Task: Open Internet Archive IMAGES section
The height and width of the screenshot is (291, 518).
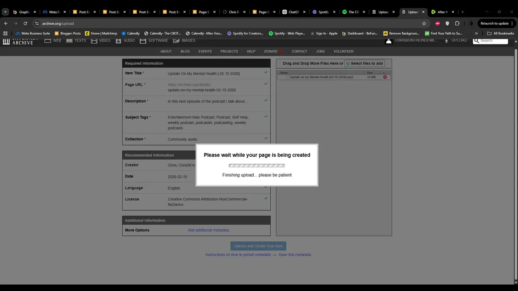Action: pos(184,40)
